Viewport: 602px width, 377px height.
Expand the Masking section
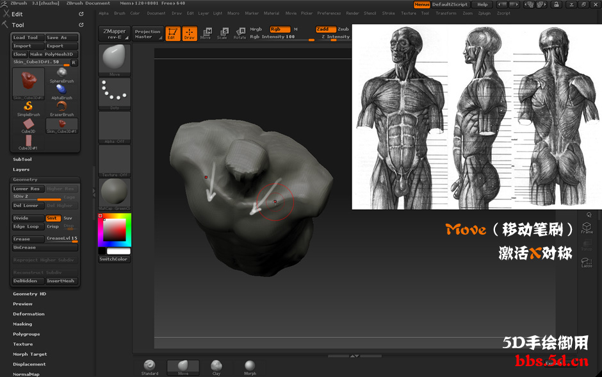pyautogui.click(x=22, y=324)
